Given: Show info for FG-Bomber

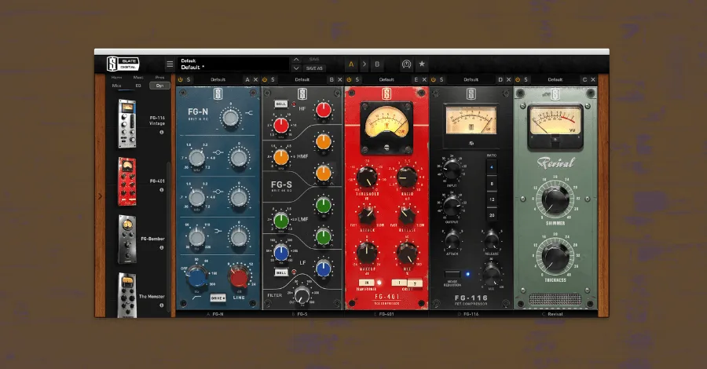Looking at the screenshot, I should pyautogui.click(x=161, y=248).
